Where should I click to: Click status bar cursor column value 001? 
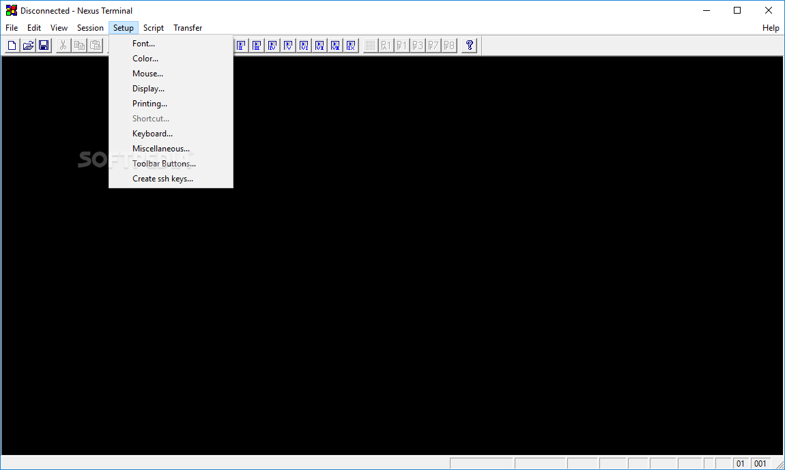pos(760,463)
